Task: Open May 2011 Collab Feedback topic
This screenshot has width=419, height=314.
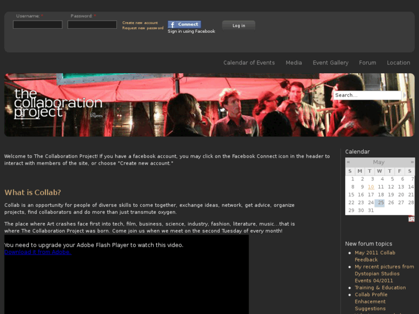Action: click(x=375, y=256)
